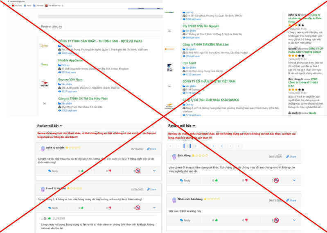Expand options on Nhân viên bán hàng review
This screenshot has width=327, height=233.
pos(294,220)
